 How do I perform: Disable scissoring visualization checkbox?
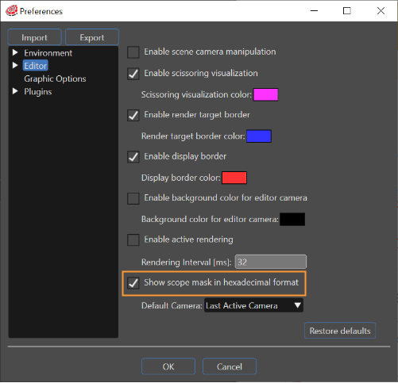[133, 74]
